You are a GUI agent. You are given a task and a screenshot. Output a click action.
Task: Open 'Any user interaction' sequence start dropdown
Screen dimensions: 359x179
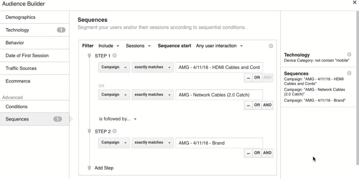click(x=219, y=46)
